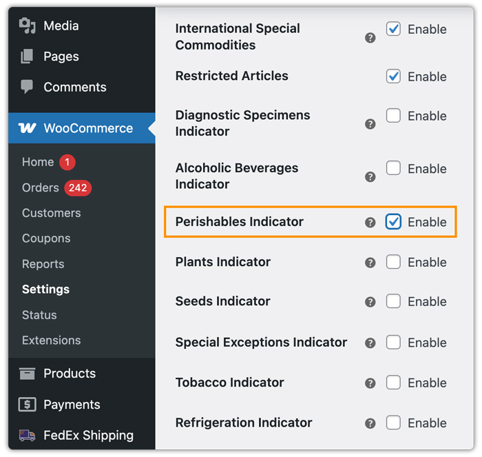Screen dimensions: 482x457
Task: Open the Orders submenu link
Action: point(40,187)
